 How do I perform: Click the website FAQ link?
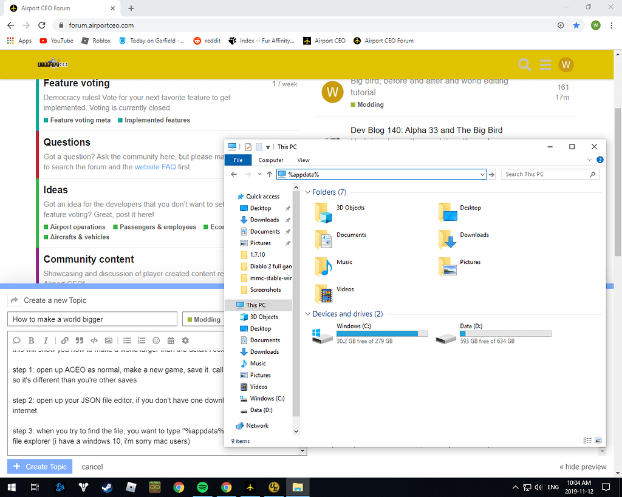pos(155,167)
